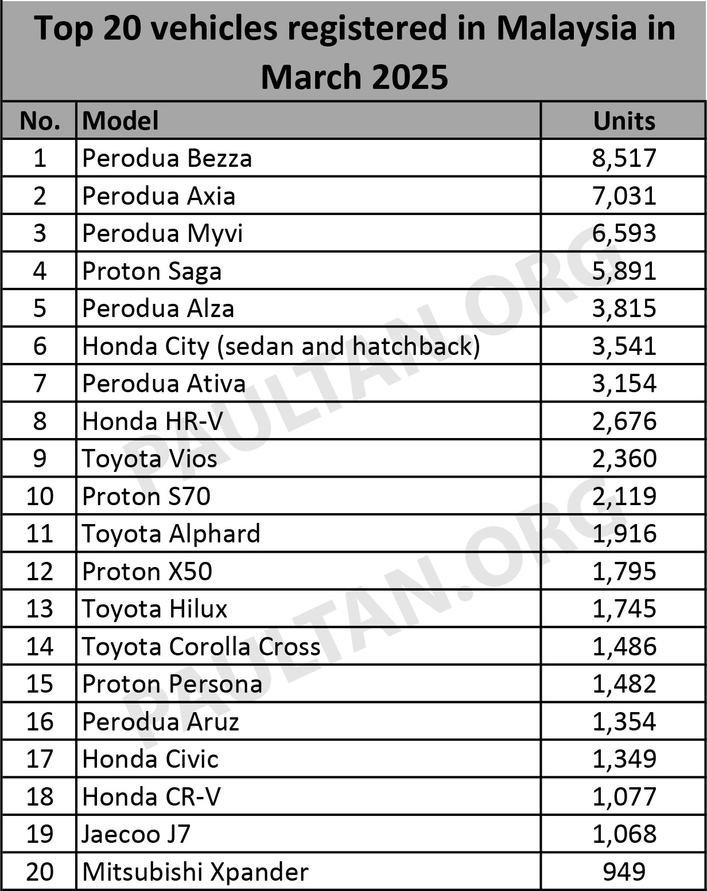Click the Toyota Alphard model cell
Image resolution: width=707 pixels, height=891 pixels.
[x=171, y=534]
